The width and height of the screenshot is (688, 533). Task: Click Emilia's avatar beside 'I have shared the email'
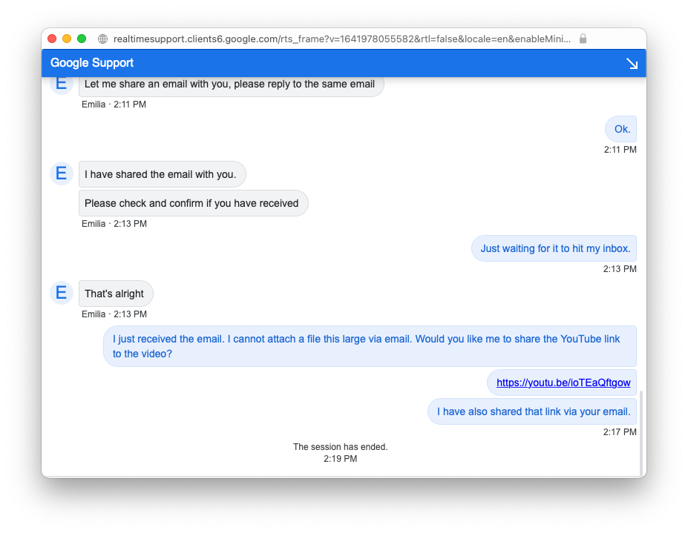pos(61,173)
